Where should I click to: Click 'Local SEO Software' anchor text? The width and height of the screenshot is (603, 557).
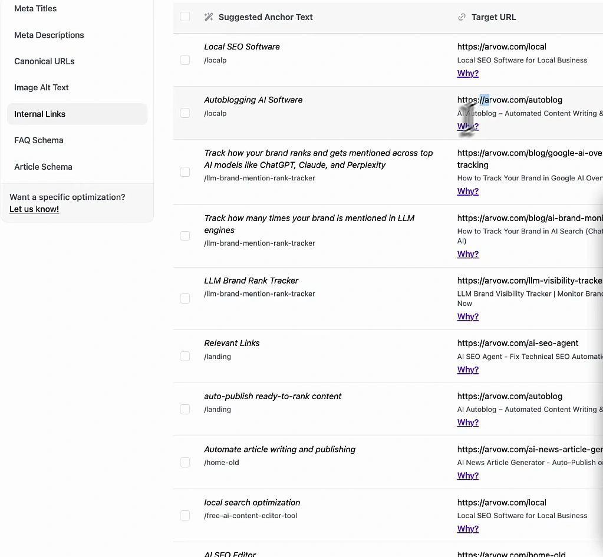point(242,47)
